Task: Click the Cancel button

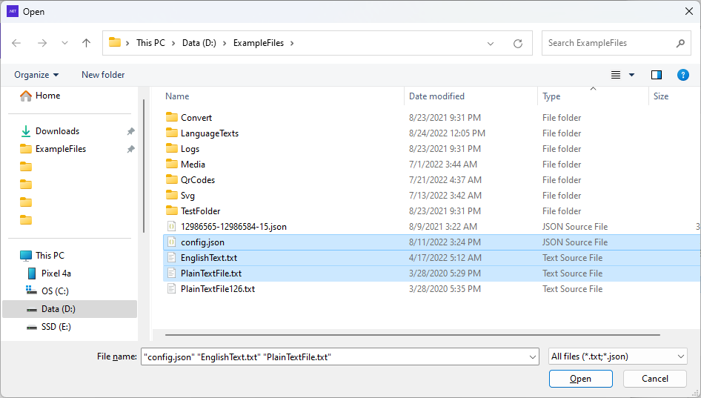Action: tap(654, 379)
